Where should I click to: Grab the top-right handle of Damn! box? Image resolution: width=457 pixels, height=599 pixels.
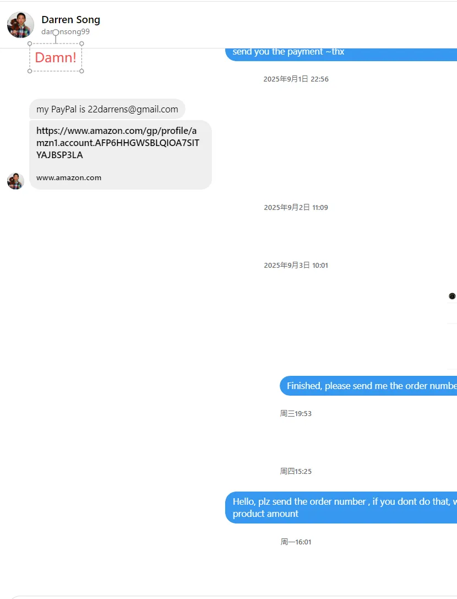click(x=81, y=44)
